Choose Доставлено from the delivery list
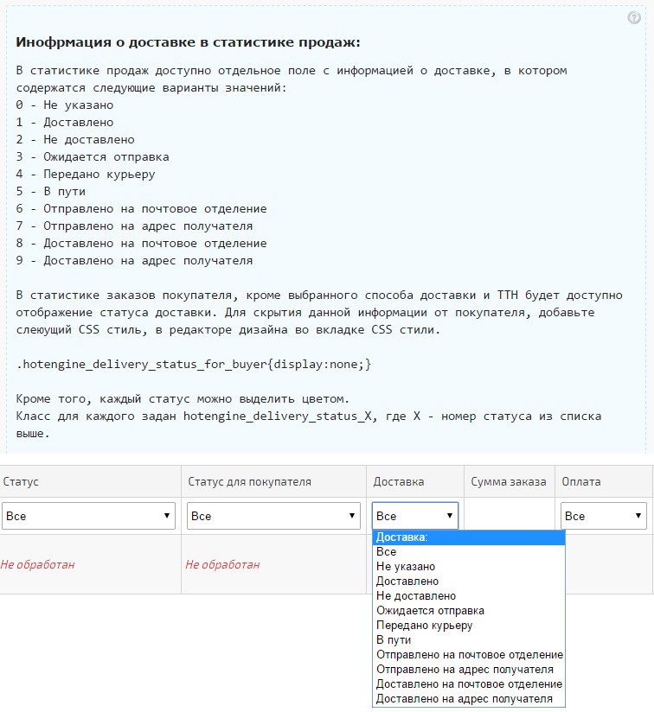654x712 pixels. coord(407,582)
